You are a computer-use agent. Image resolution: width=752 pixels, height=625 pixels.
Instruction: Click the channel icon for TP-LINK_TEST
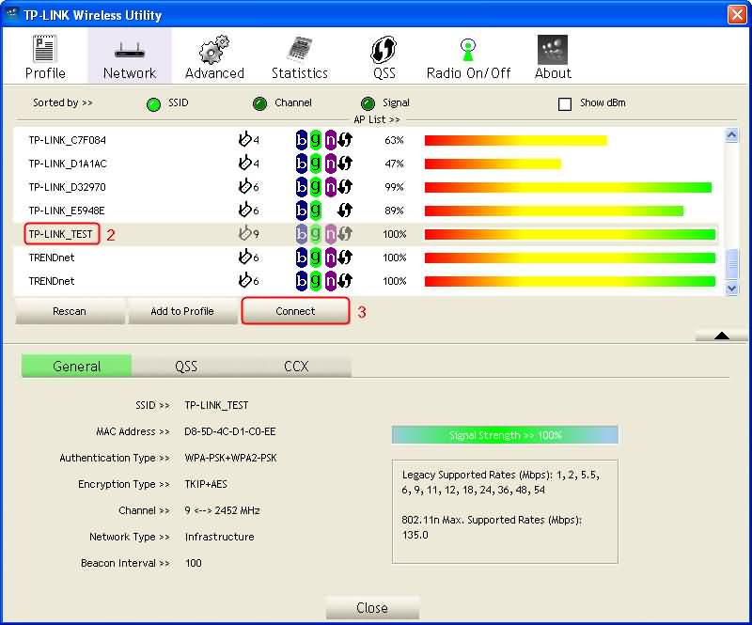coord(245,234)
